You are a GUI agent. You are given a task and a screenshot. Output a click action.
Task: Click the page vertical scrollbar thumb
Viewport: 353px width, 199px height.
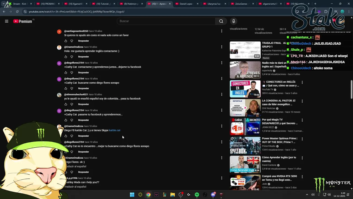(351, 89)
